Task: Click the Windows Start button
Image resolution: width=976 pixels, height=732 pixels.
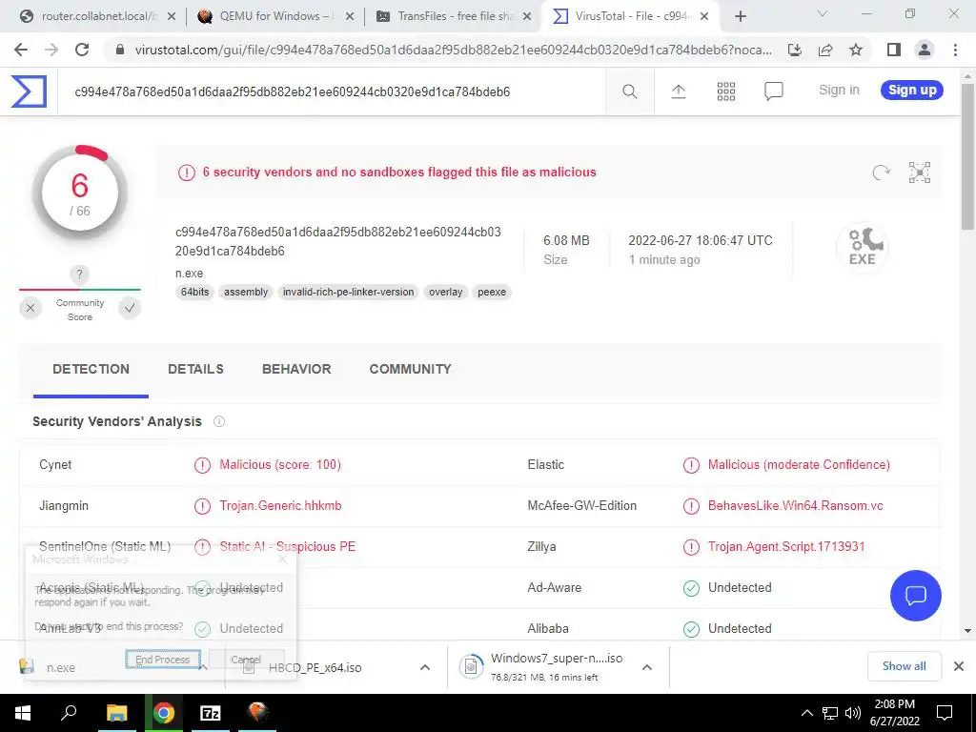Action: [x=22, y=713]
